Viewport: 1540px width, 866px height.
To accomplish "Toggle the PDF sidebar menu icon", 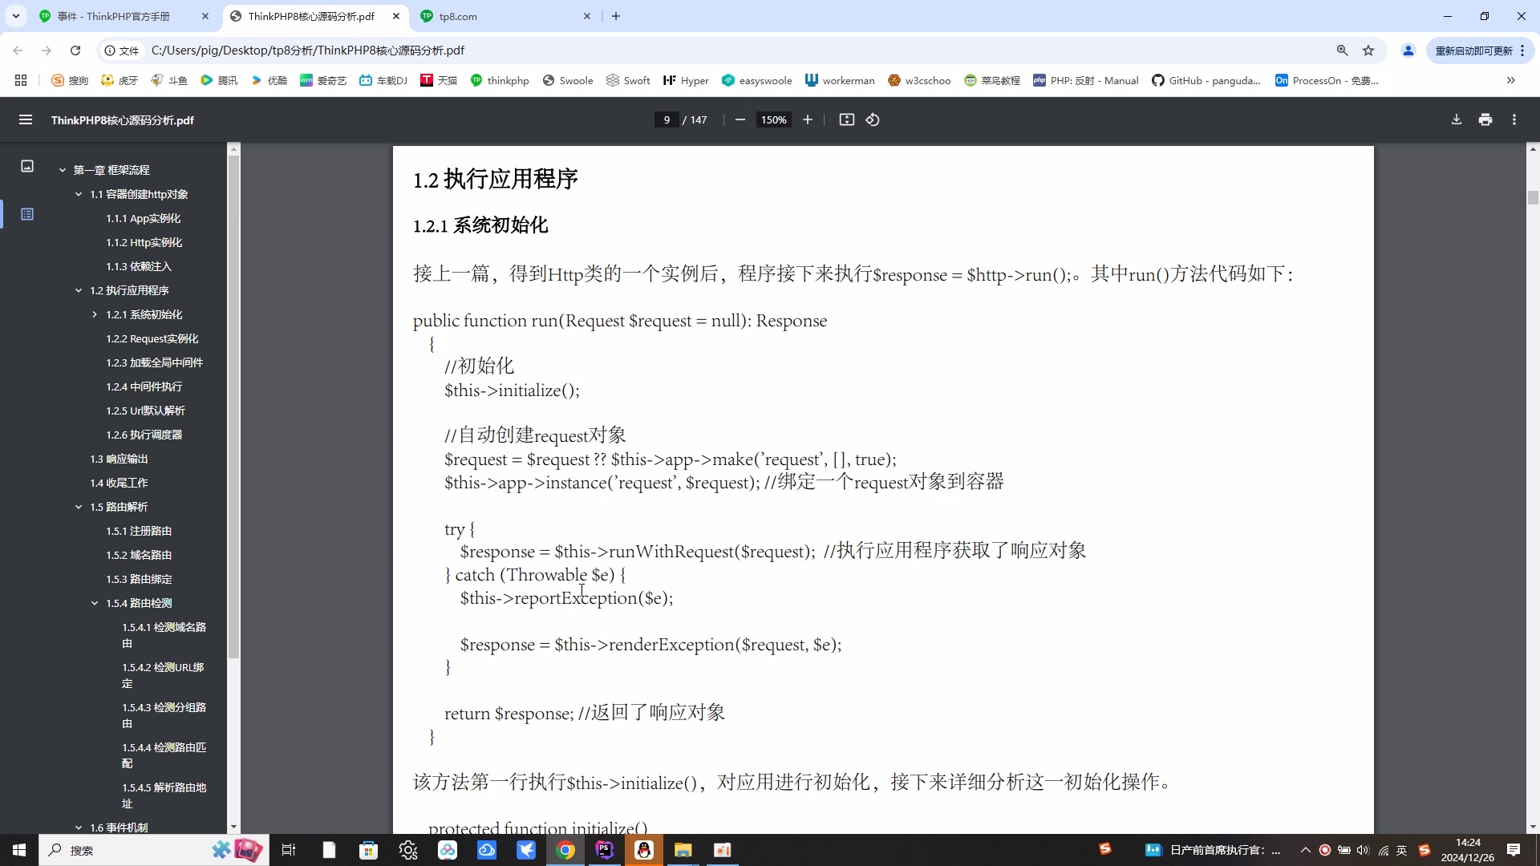I will [26, 119].
